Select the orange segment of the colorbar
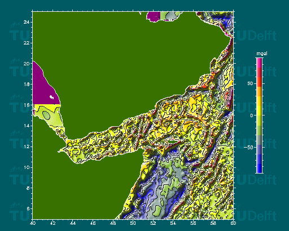Screen dimensions: 289x231 click(259, 91)
